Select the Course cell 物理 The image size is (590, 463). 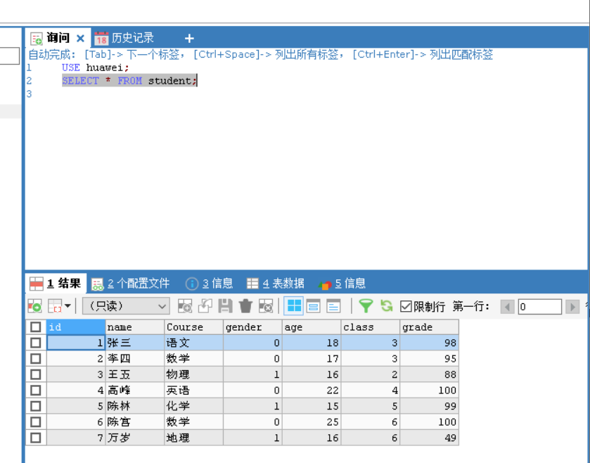click(194, 374)
